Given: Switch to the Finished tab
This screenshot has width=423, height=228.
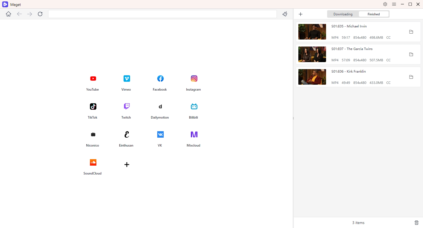Looking at the screenshot, I should click(374, 14).
